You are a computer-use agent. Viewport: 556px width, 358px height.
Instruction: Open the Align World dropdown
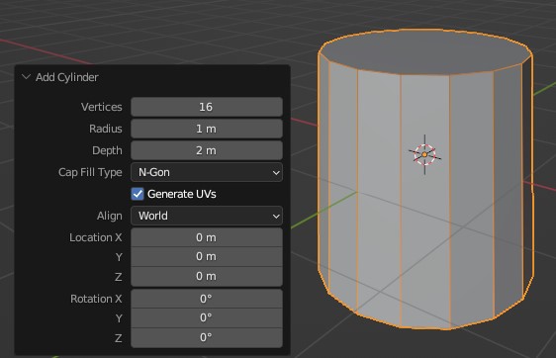(207, 216)
